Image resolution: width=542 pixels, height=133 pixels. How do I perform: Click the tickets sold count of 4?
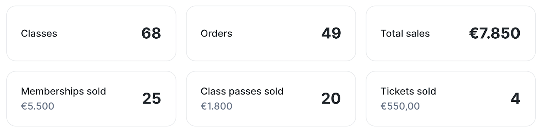click(x=515, y=98)
